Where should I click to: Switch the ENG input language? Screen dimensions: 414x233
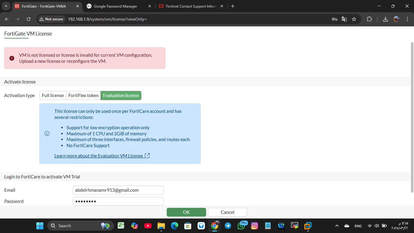358,226
